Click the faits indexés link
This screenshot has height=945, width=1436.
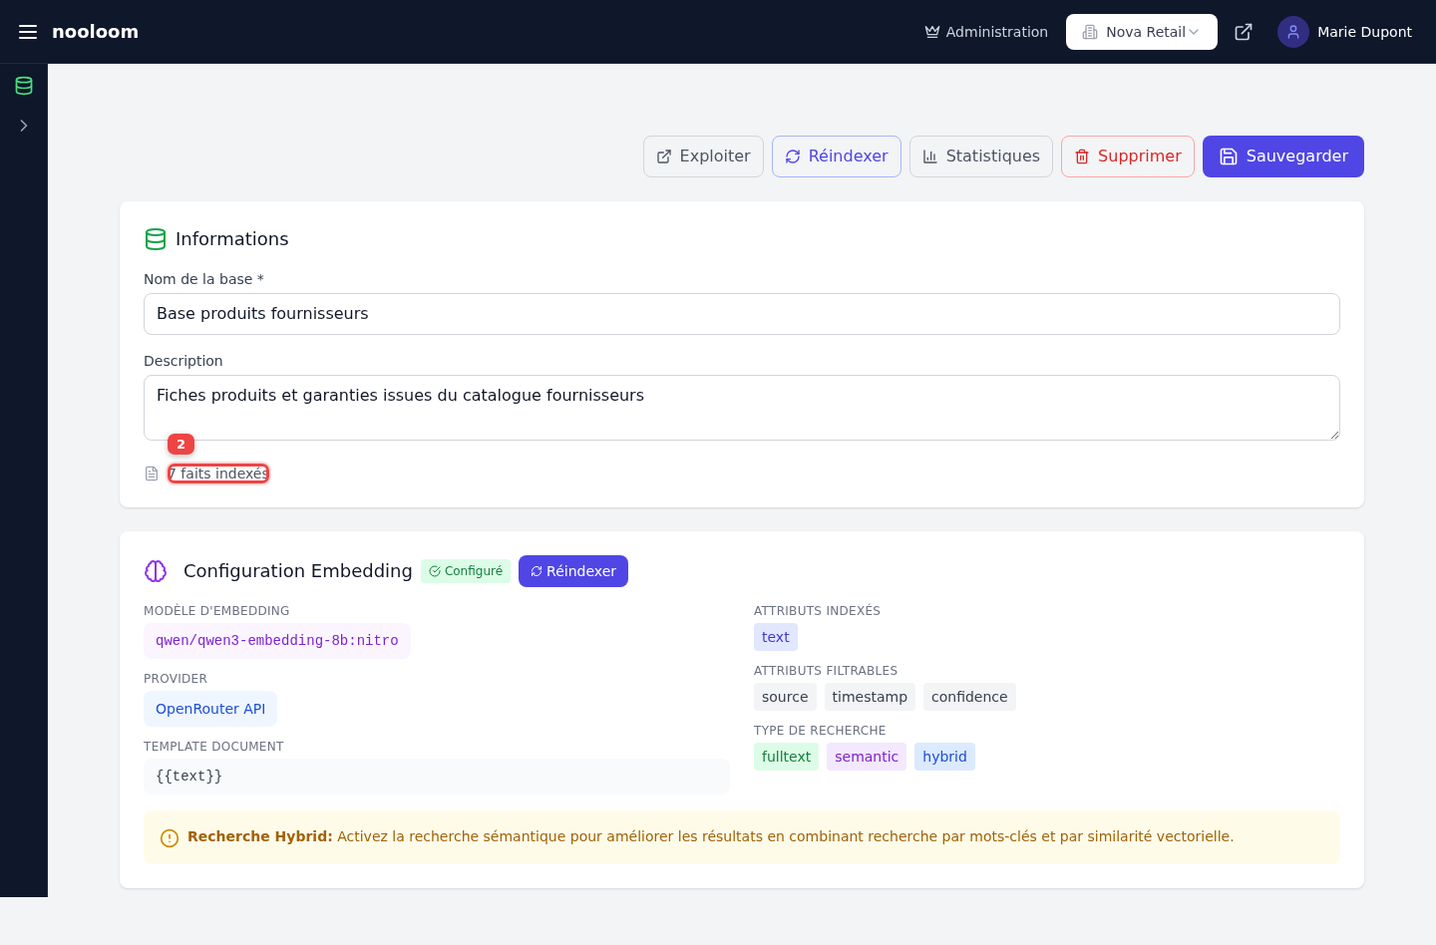(218, 473)
